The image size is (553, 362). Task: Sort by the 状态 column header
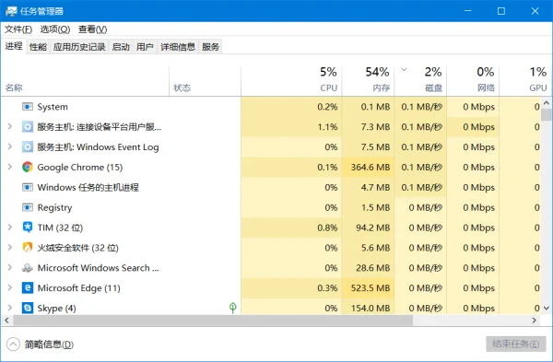point(205,81)
